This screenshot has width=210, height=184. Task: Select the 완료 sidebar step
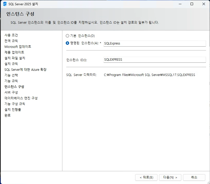[x=8, y=115]
